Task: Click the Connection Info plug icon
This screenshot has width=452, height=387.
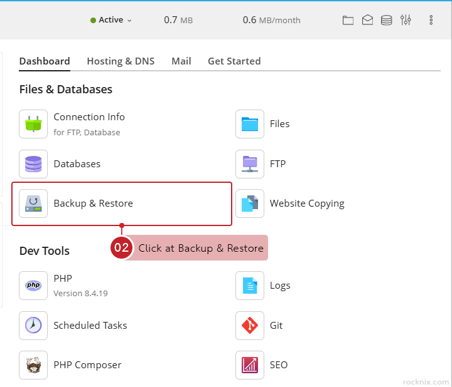Action: pyautogui.click(x=33, y=124)
